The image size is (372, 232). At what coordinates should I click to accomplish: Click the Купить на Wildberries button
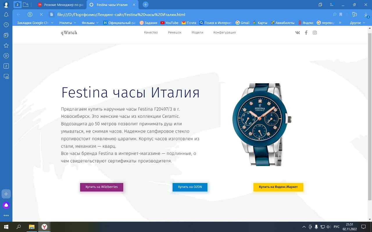click(102, 187)
